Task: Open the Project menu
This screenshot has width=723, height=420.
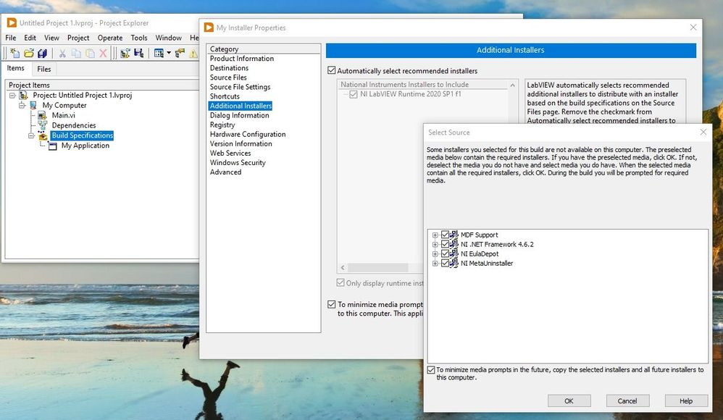Action: (78, 38)
